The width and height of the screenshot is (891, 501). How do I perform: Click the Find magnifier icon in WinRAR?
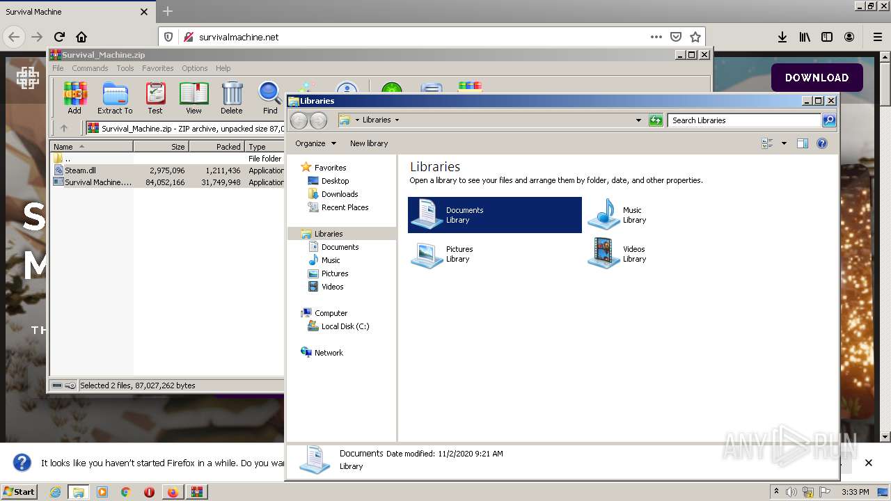pyautogui.click(x=270, y=97)
